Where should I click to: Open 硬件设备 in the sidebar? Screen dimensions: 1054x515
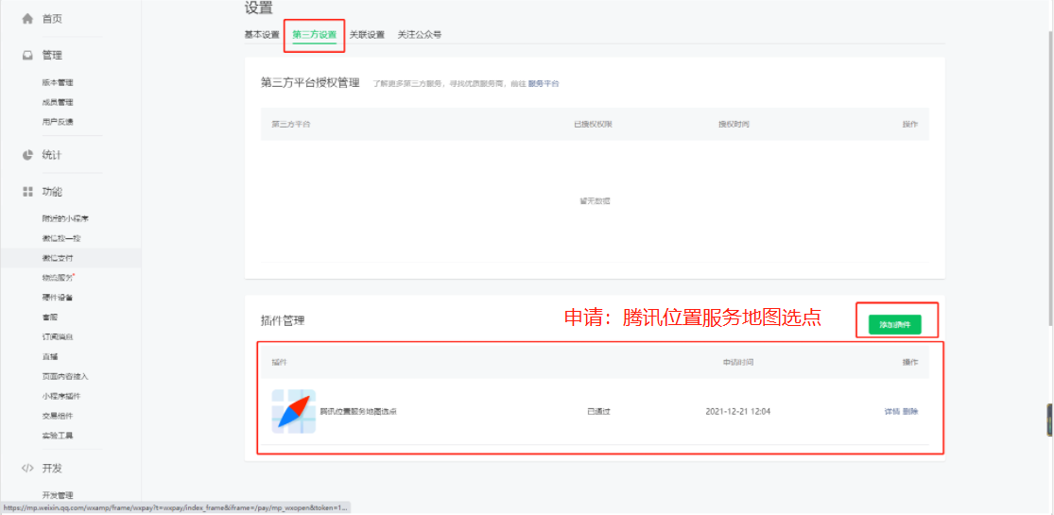pos(57,297)
